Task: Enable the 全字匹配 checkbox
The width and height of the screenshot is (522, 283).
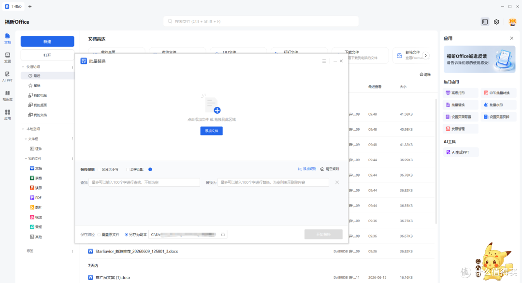Action: pyautogui.click(x=128, y=169)
